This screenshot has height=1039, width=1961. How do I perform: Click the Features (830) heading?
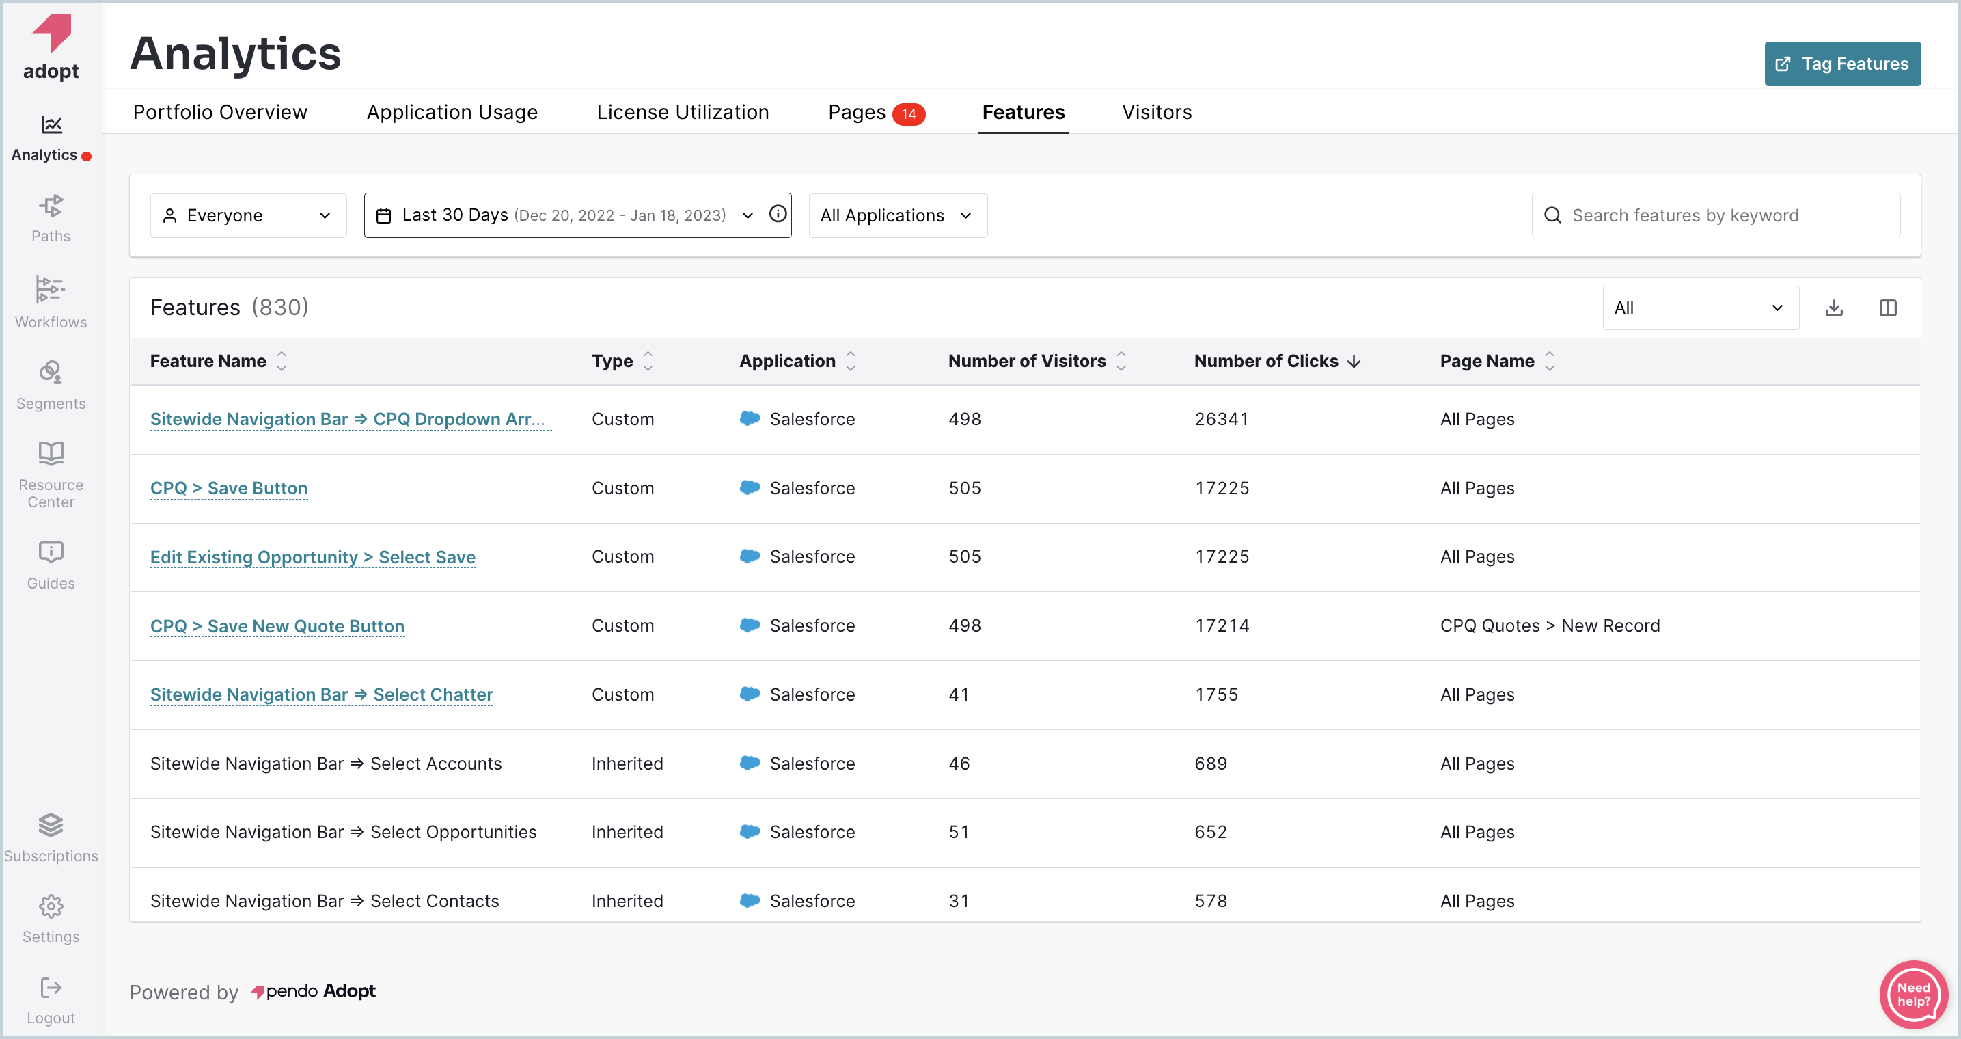point(229,307)
